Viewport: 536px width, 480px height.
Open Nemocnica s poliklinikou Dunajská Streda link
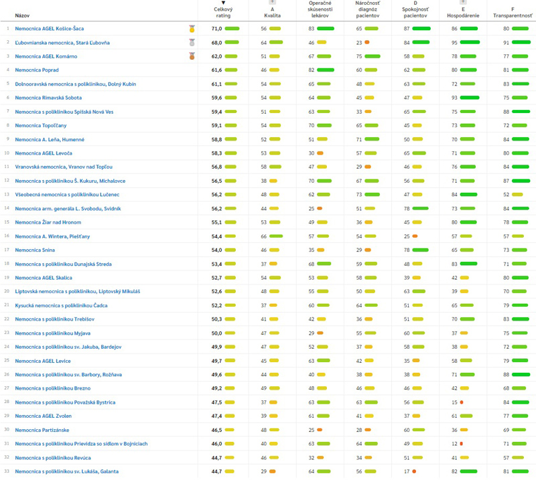63,264
